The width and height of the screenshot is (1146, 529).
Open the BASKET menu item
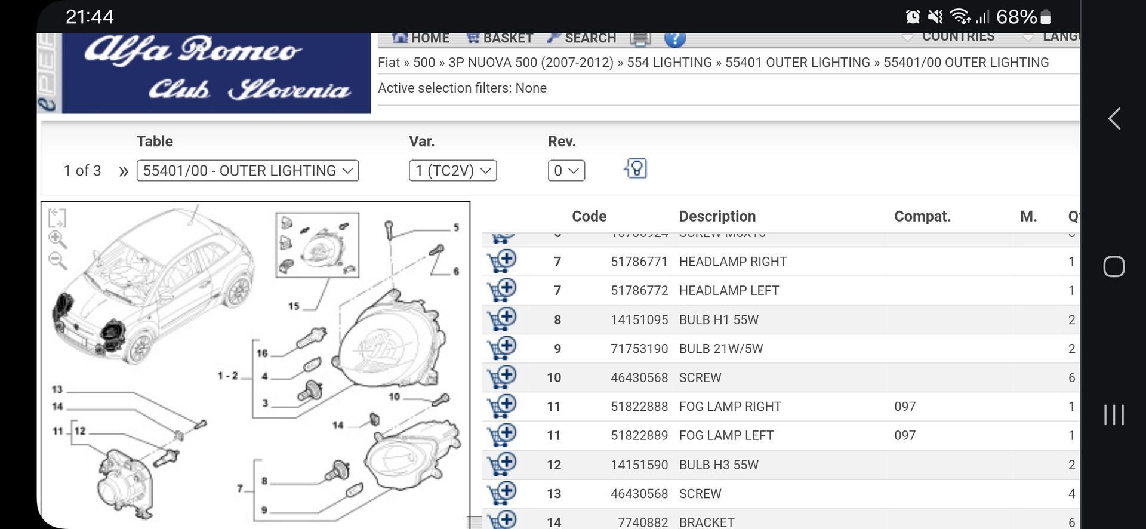tap(500, 39)
